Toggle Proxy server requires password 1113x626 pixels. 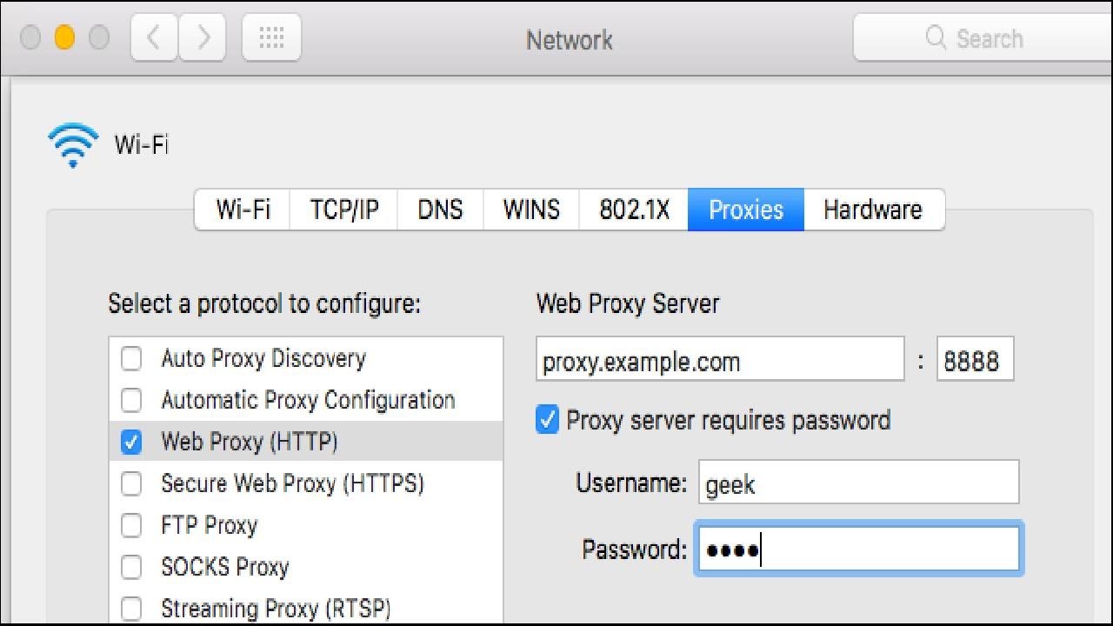tap(547, 421)
